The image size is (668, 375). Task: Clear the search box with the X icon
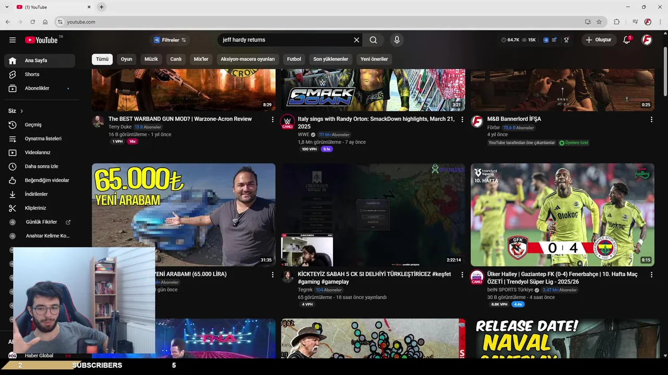(356, 40)
